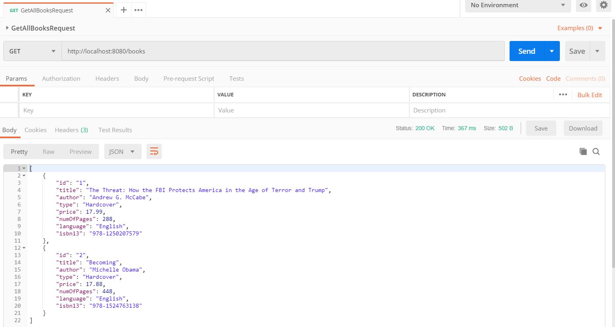This screenshot has height=327, width=615.
Task: Switch response view to Preview
Action: click(80, 151)
